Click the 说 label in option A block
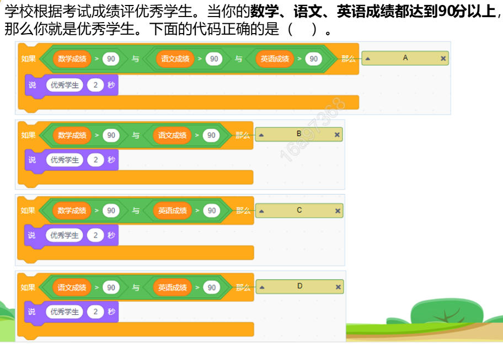Screen dimensions: 503x344 (32, 85)
